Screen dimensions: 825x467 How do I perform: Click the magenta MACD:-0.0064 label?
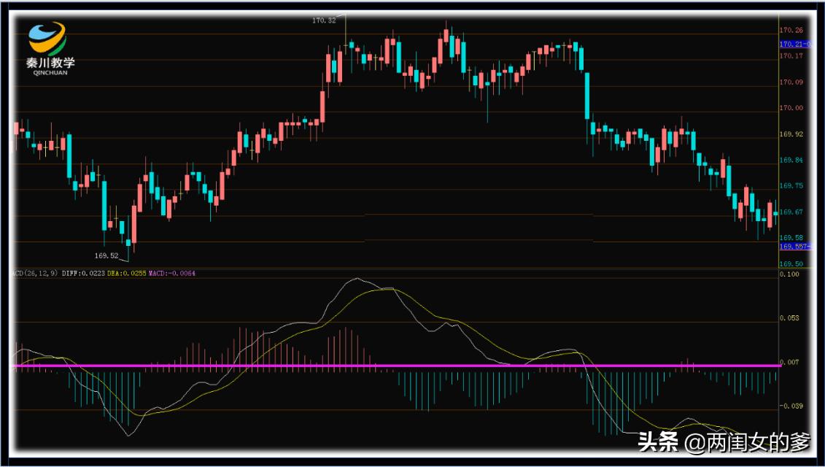172,273
